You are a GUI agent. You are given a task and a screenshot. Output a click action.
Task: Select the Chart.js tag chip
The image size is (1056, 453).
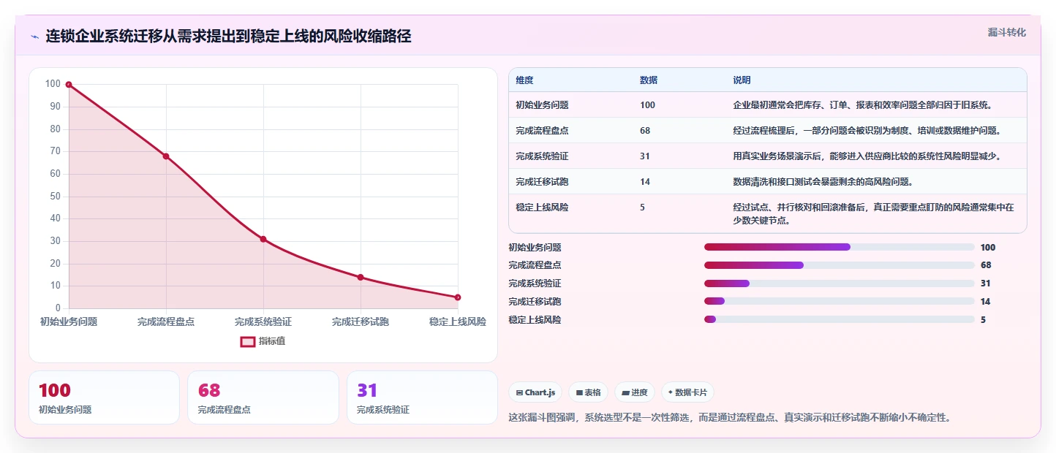(x=535, y=392)
